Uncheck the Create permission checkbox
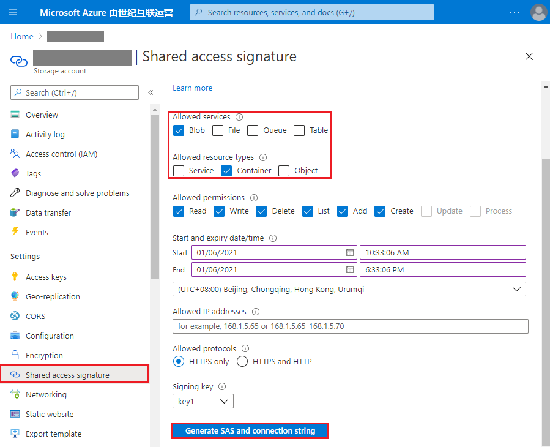The height and width of the screenshot is (447, 550). tap(380, 211)
